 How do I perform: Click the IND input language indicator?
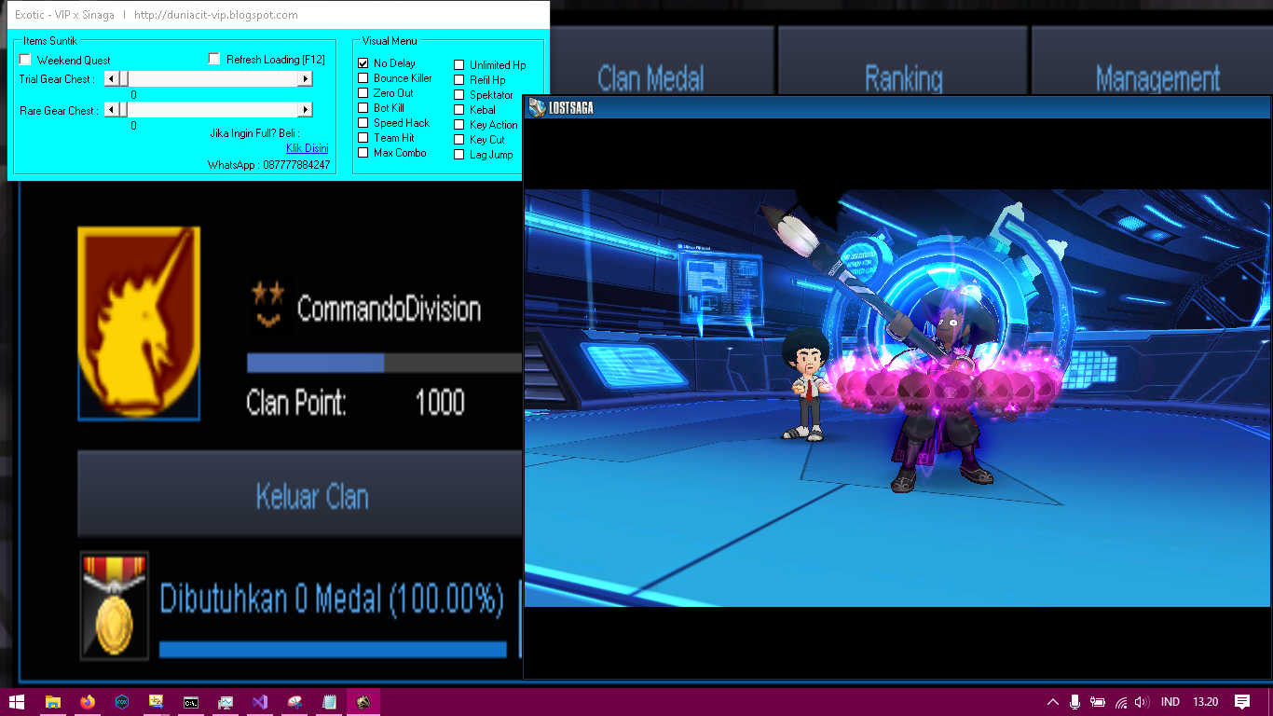coord(1170,702)
